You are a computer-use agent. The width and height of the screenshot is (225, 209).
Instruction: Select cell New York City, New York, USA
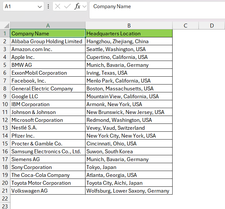[x=129, y=136]
